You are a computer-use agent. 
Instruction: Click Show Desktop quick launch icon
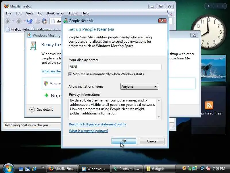tap(21, 169)
